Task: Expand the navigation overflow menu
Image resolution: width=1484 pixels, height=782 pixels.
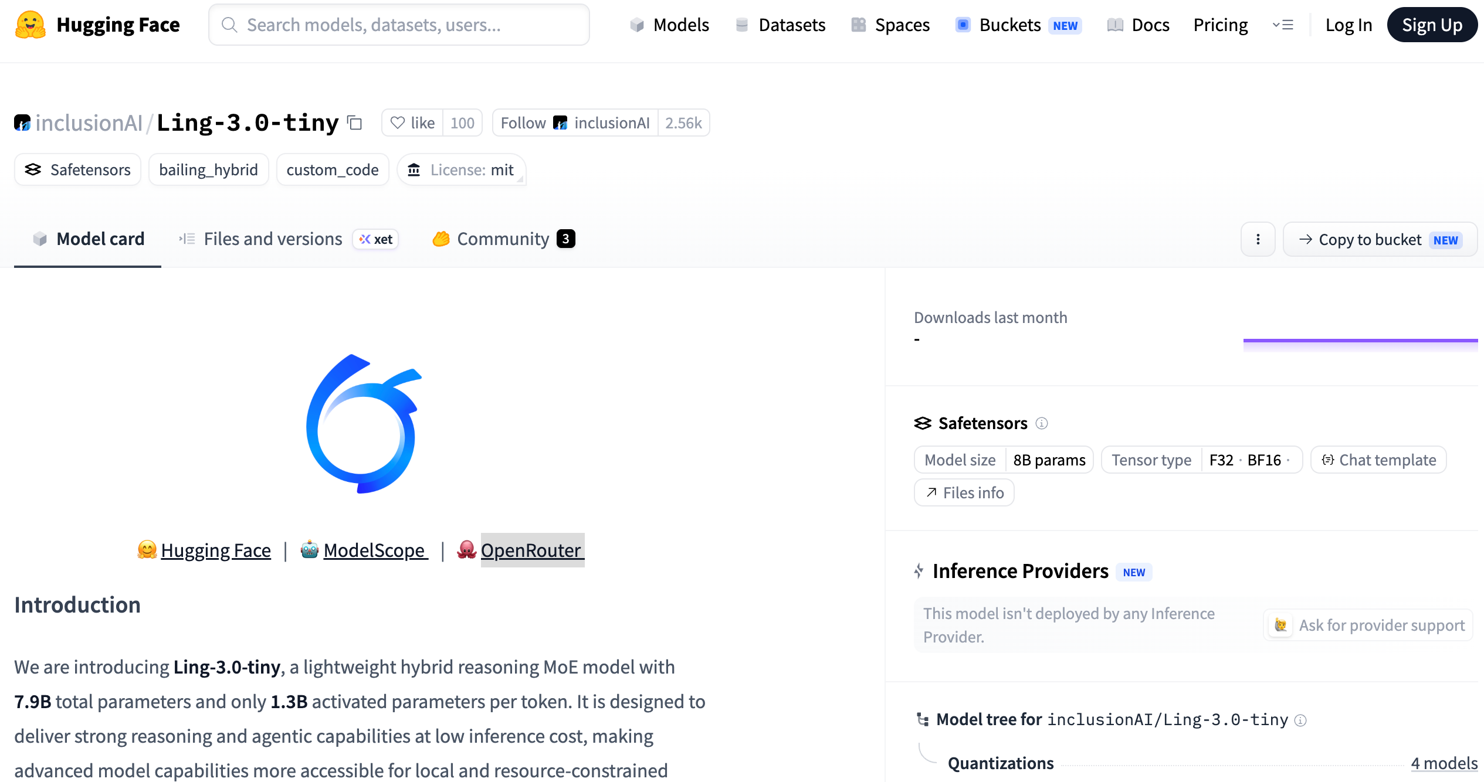Action: pos(1283,25)
